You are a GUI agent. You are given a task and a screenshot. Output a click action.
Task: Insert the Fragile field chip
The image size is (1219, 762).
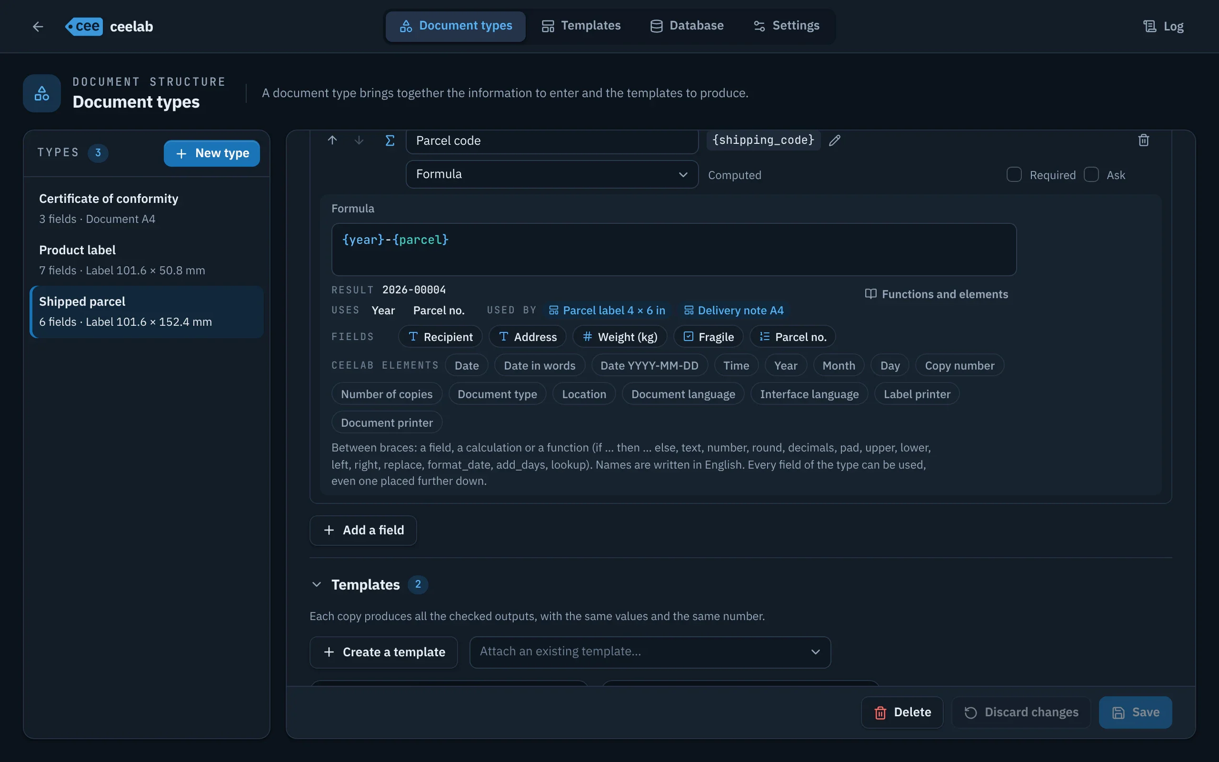(708, 337)
